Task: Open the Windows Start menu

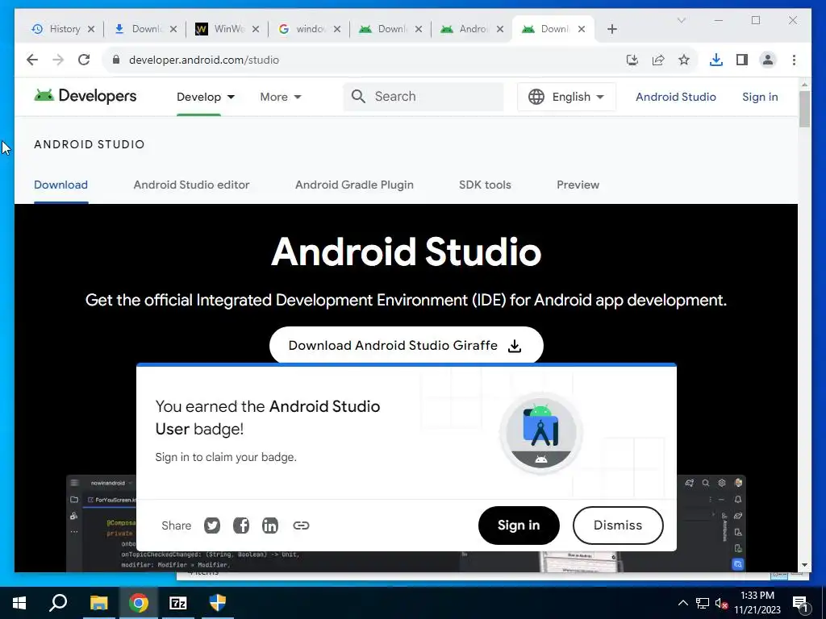Action: 19,603
